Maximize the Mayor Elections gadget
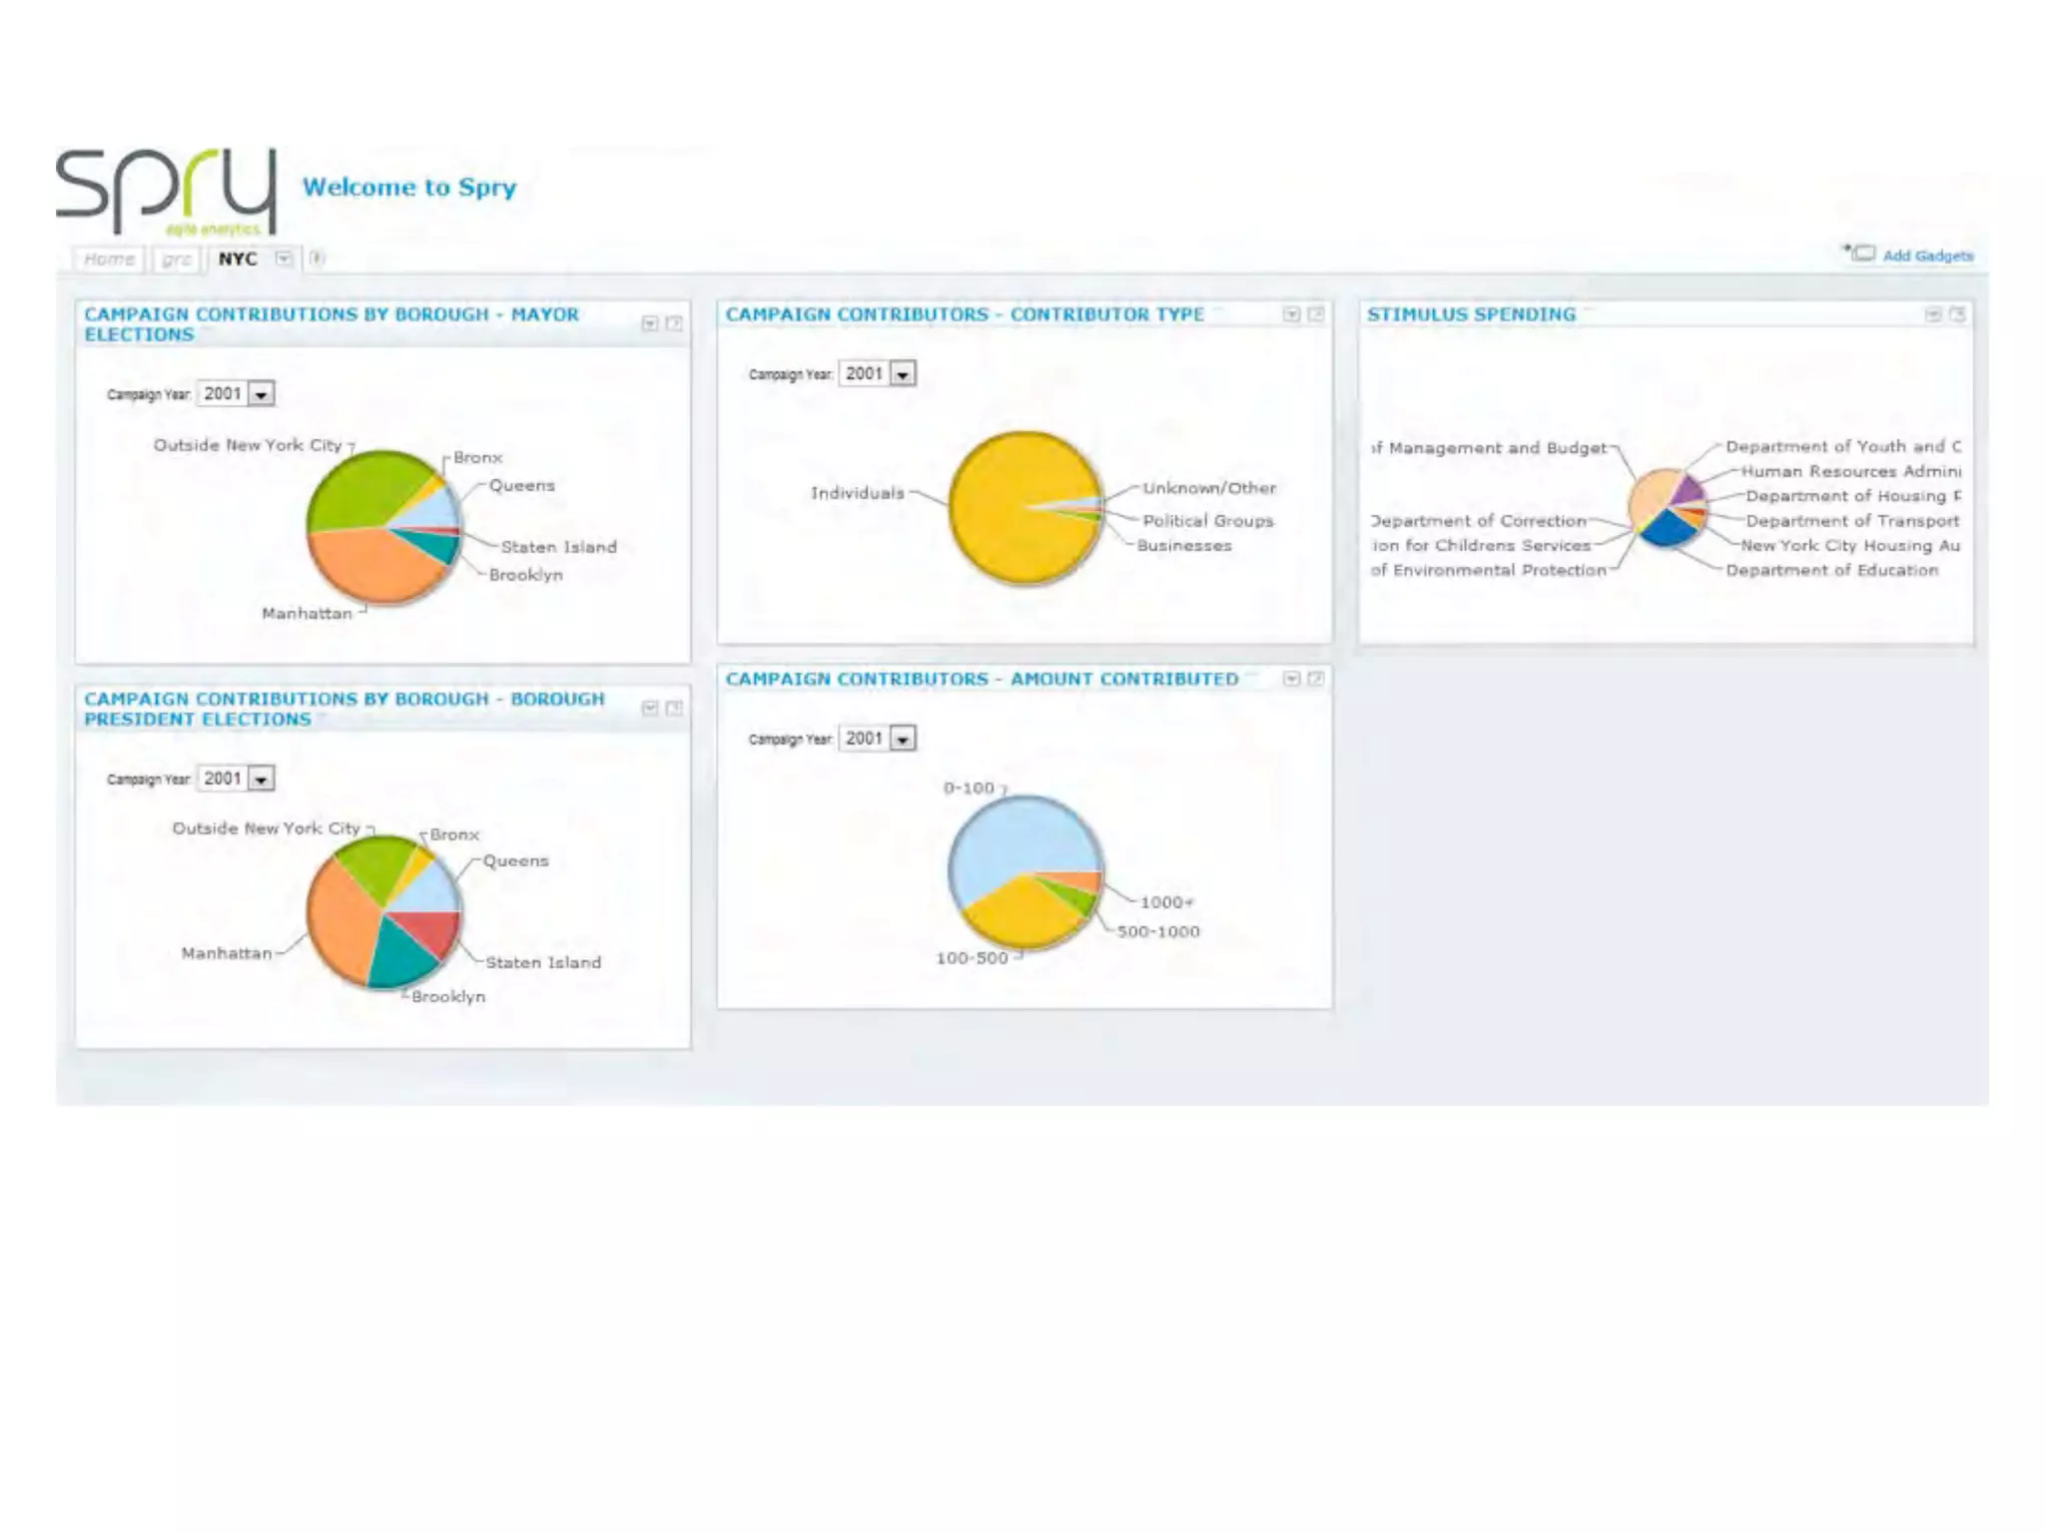This screenshot has height=1533, width=2045. point(674,323)
